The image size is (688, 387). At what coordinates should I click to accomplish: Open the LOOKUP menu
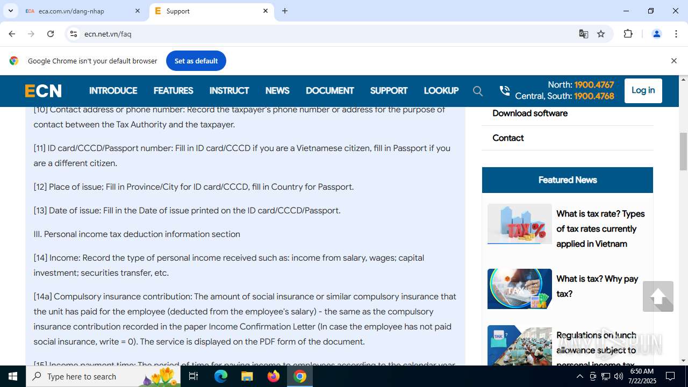coord(441,91)
